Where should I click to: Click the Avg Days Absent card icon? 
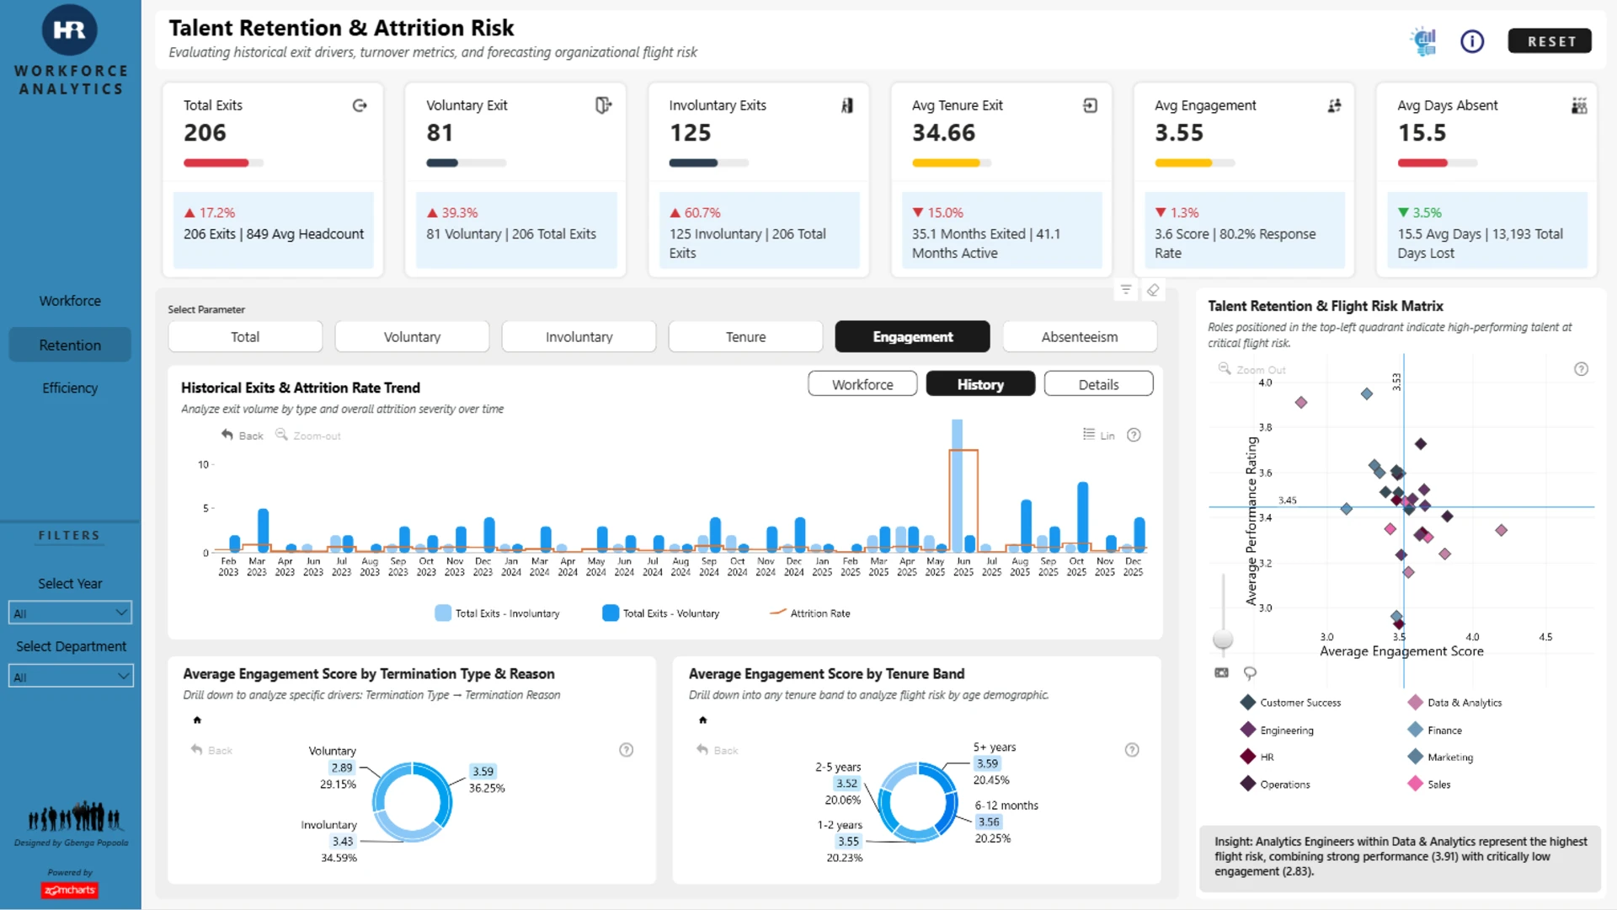pyautogui.click(x=1579, y=105)
